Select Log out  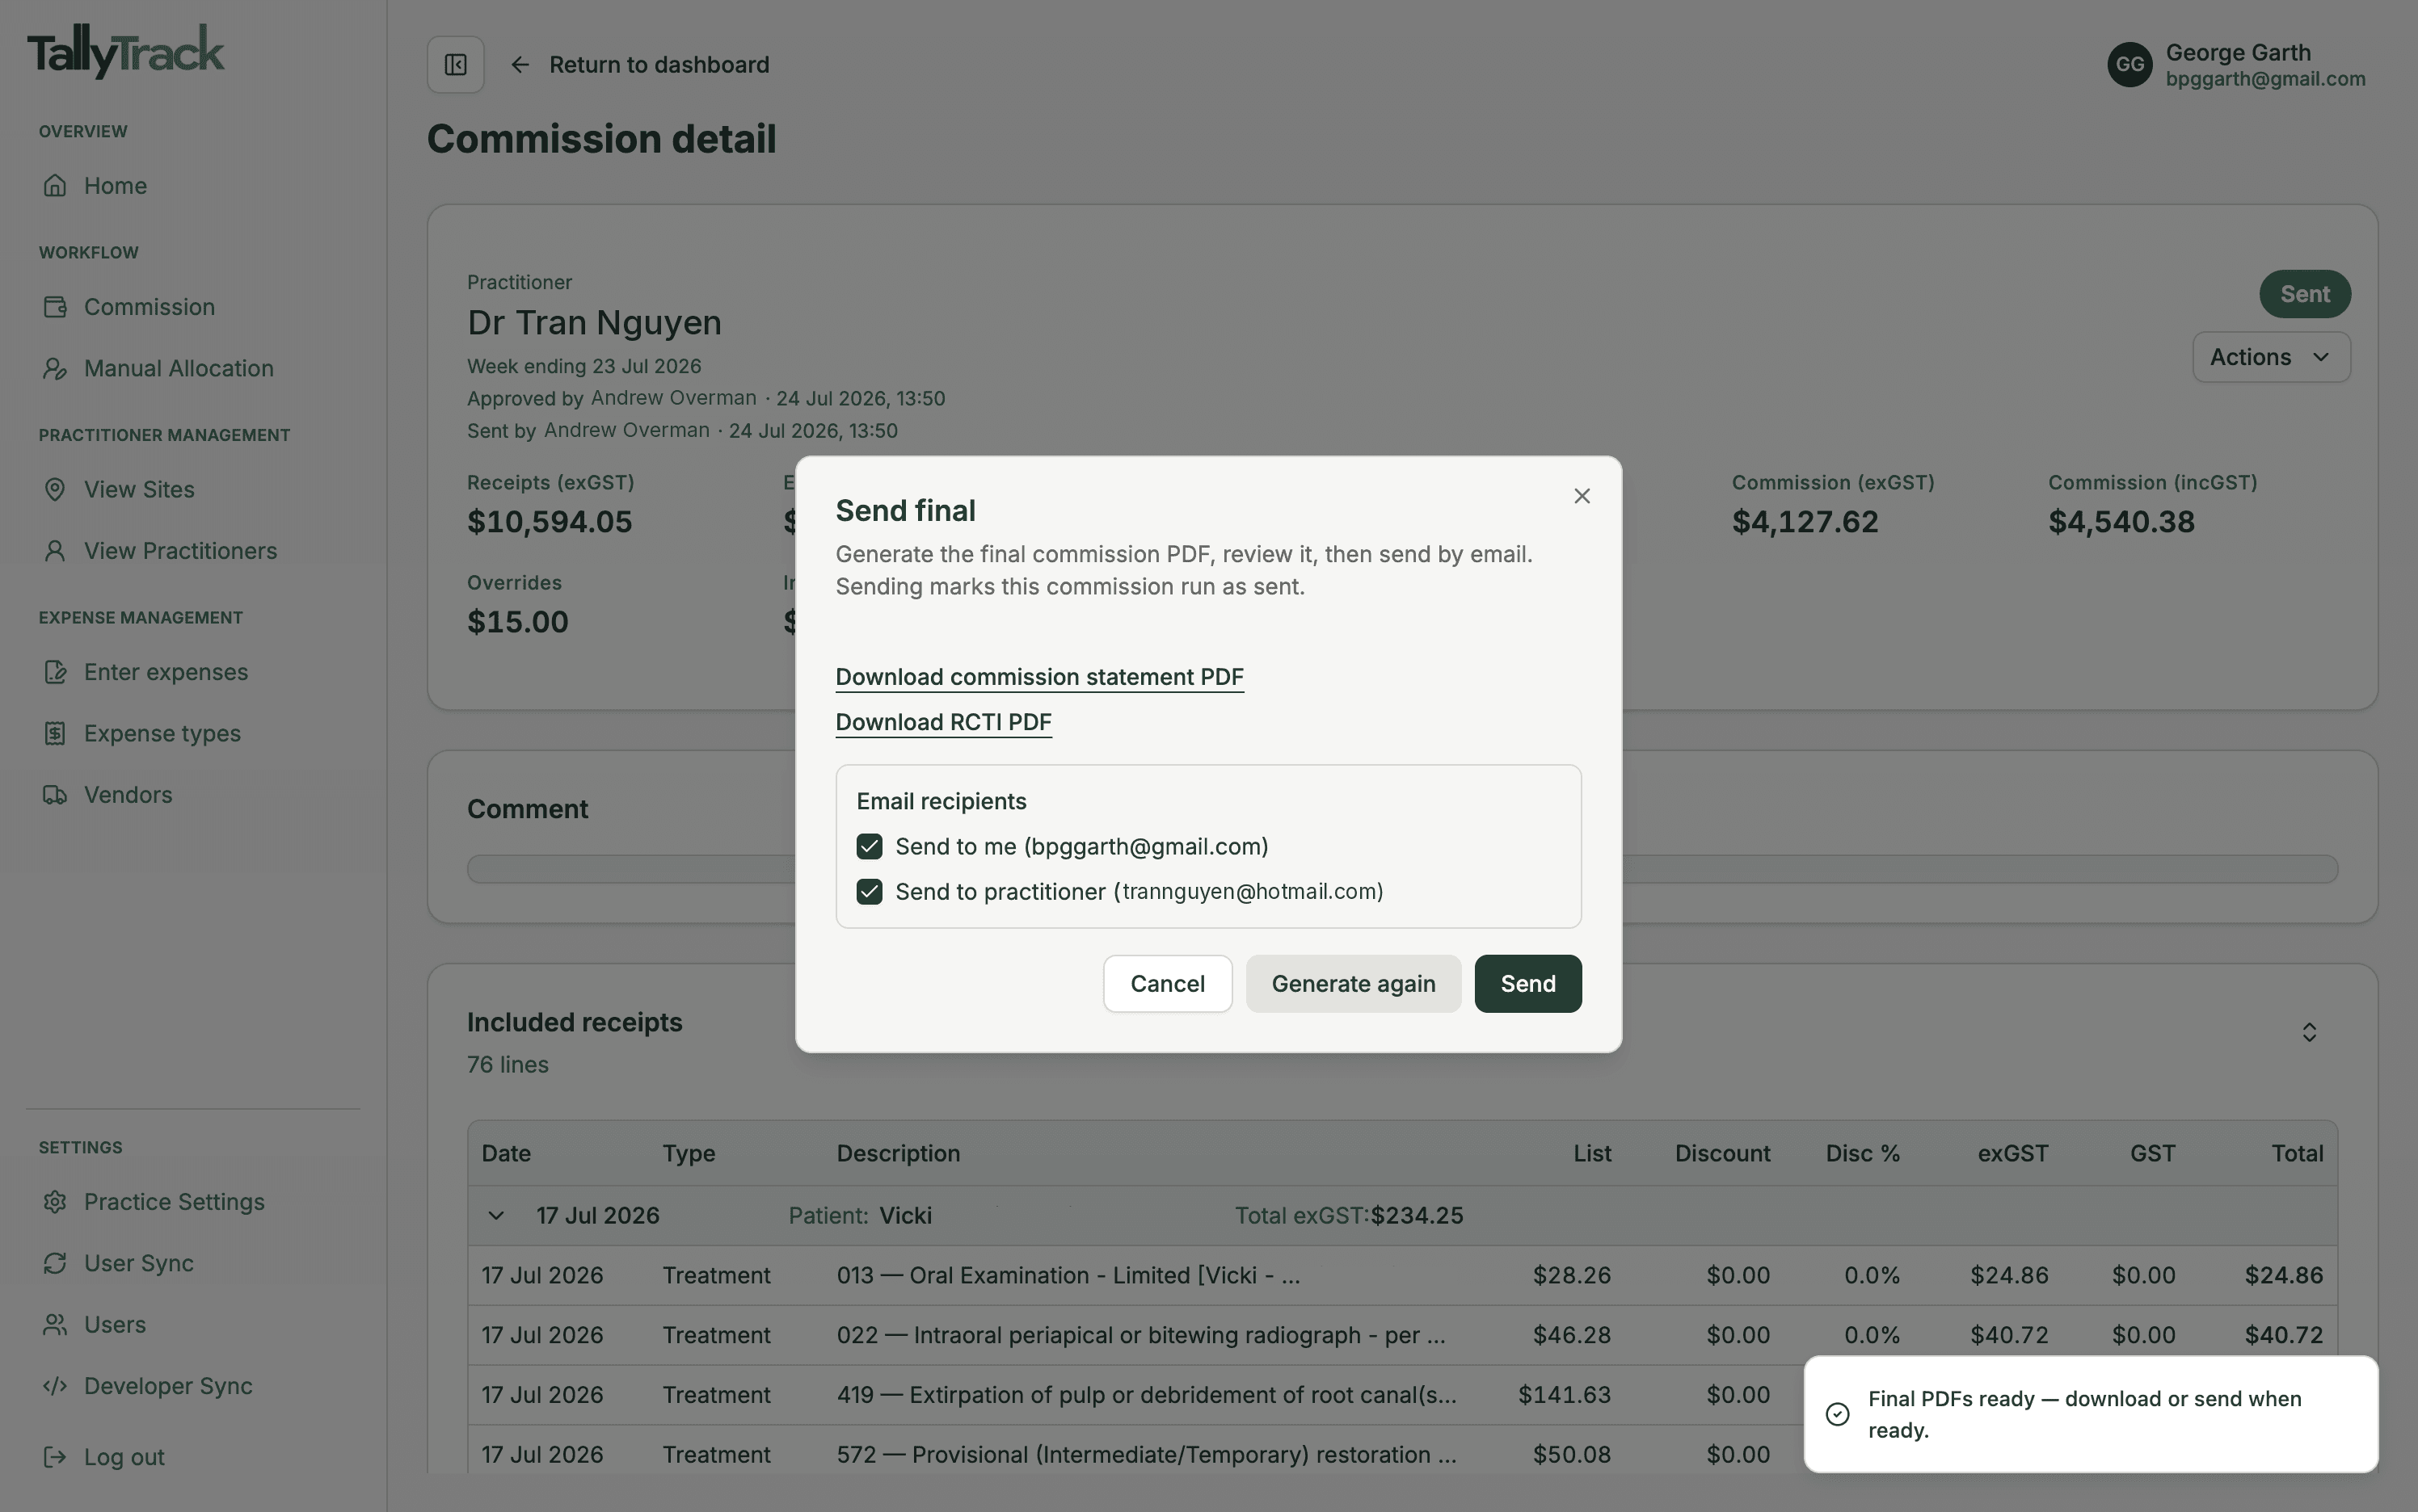point(124,1458)
